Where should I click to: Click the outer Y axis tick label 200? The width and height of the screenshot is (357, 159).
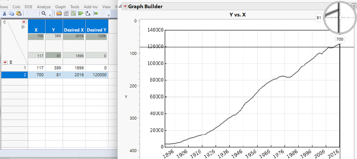click(133, 86)
